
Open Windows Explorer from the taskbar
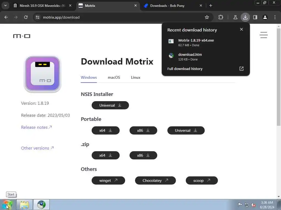(x=24, y=205)
